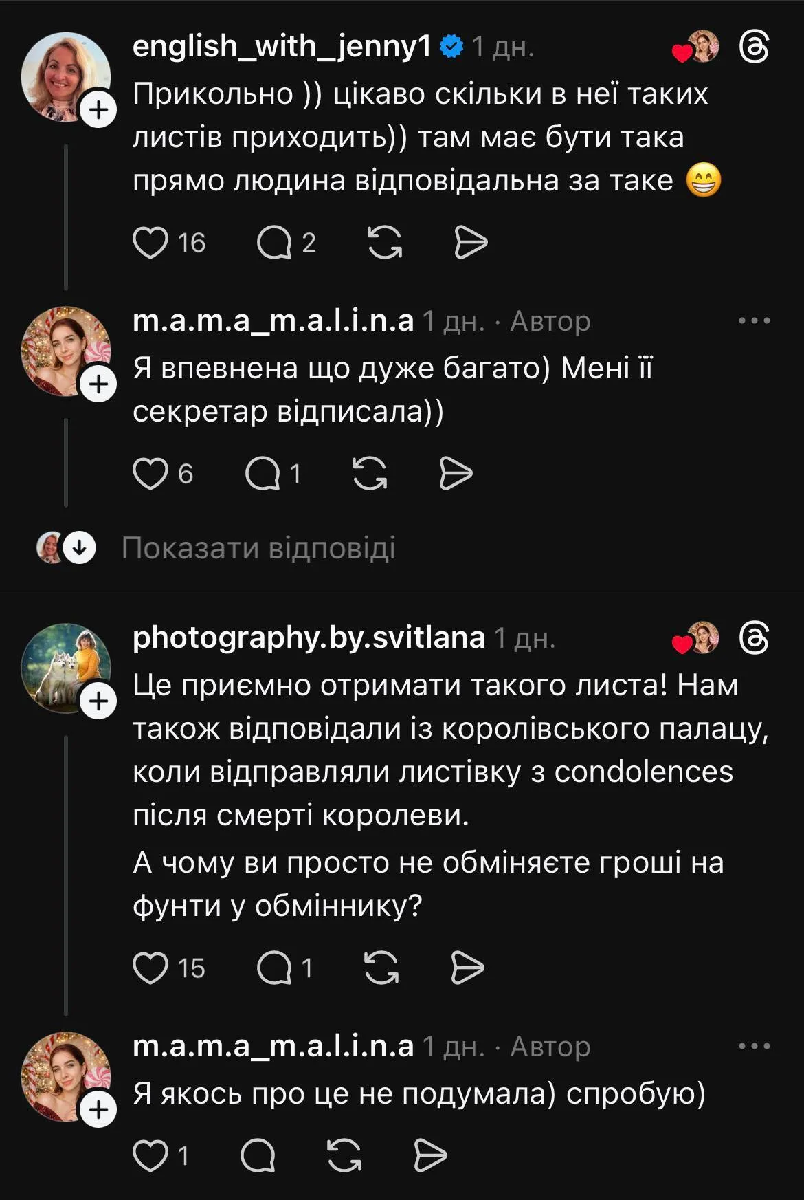
Task: Repost the reply with 6 likes
Action: click(370, 474)
